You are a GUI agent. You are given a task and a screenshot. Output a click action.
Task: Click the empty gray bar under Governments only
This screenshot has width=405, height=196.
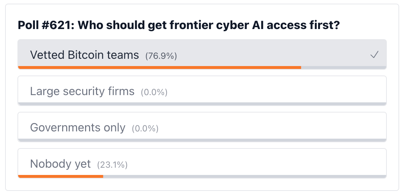click(x=202, y=140)
